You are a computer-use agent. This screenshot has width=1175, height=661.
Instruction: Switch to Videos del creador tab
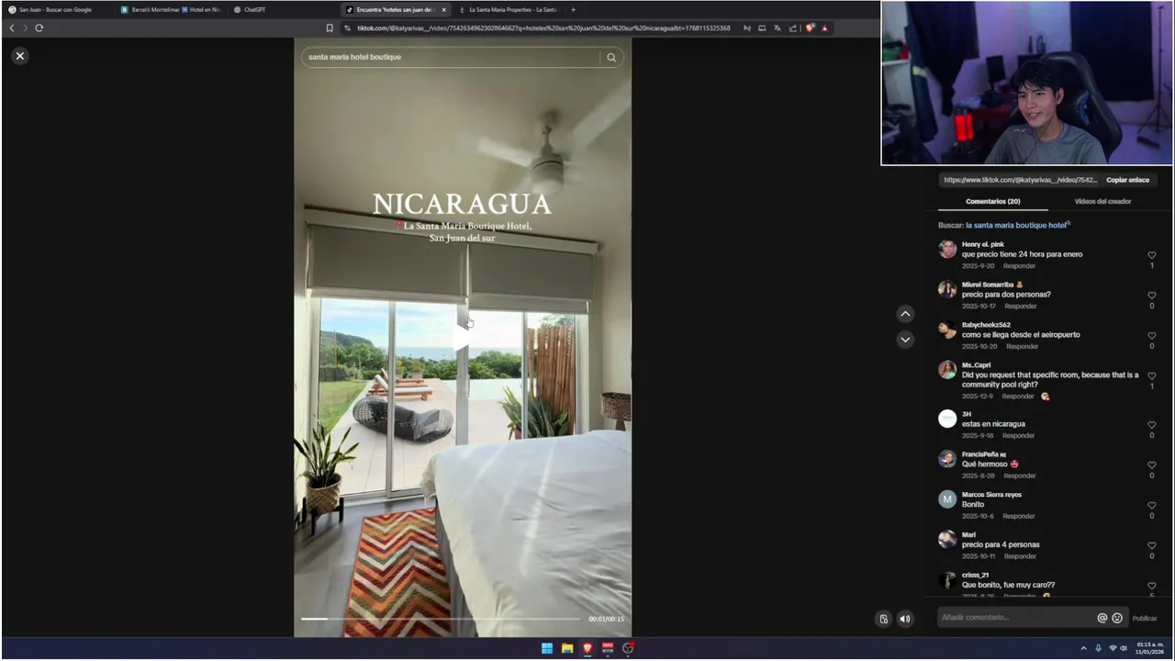(x=1102, y=201)
